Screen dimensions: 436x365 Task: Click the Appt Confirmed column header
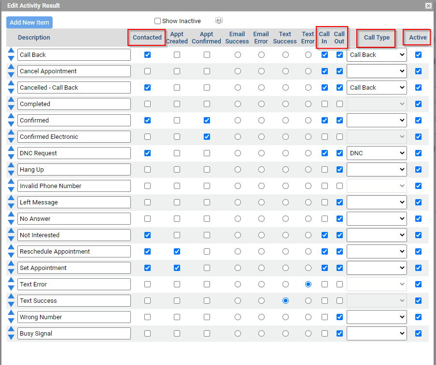point(206,38)
